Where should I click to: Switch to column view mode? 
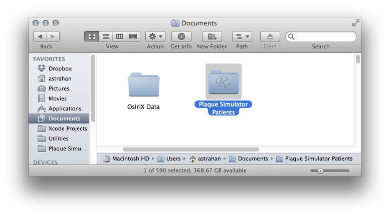click(x=119, y=36)
